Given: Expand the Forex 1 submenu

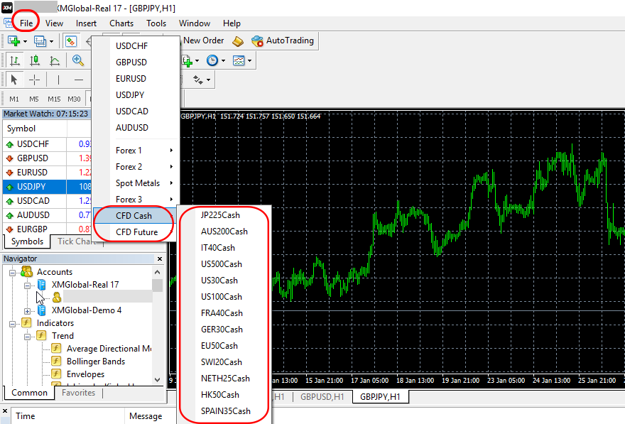Looking at the screenshot, I should (x=136, y=151).
